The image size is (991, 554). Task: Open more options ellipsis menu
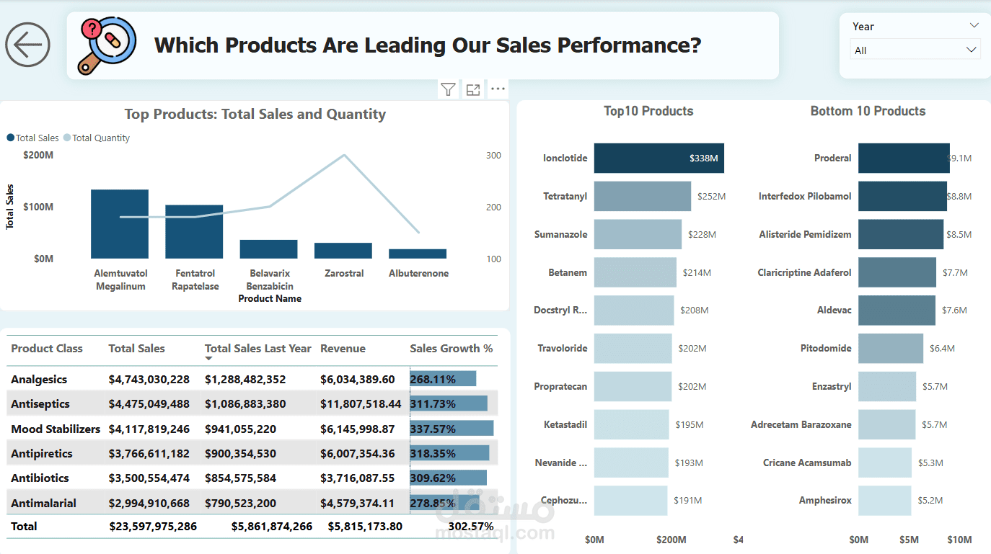tap(498, 89)
